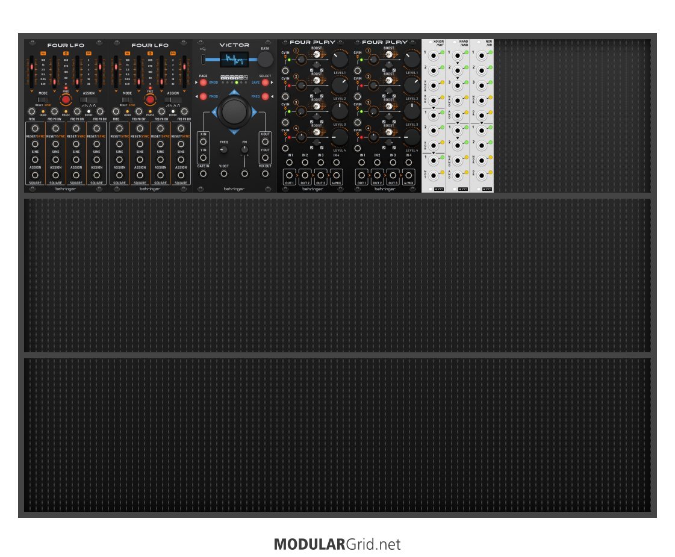The width and height of the screenshot is (675, 557).
Task: Click the top input 1 jack on NOR/OR module
Action: pyautogui.click(x=482, y=55)
